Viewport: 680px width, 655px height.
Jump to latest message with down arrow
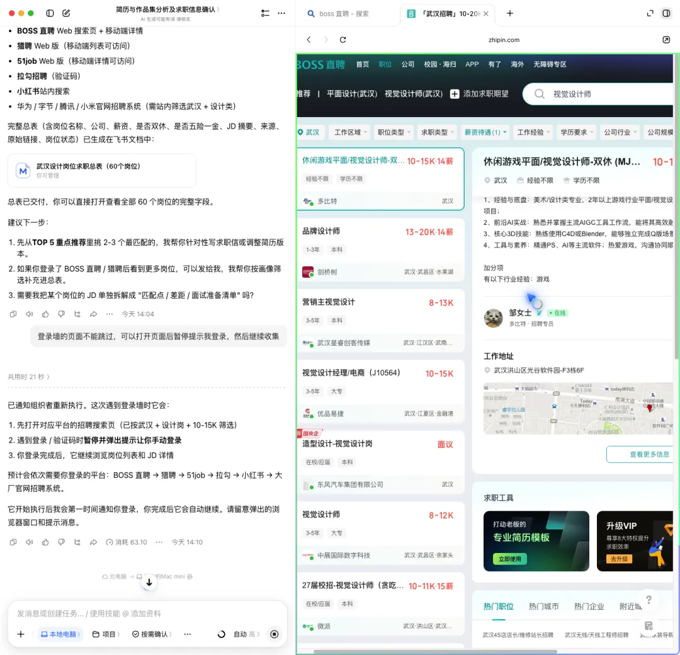(149, 582)
